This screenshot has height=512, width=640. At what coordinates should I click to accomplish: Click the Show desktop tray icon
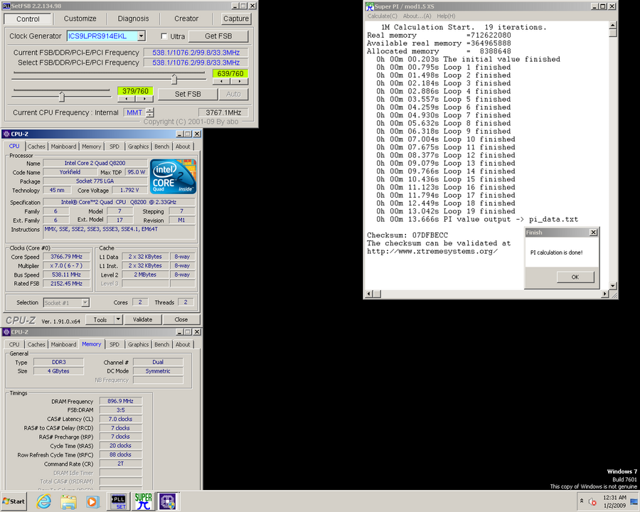click(635, 501)
